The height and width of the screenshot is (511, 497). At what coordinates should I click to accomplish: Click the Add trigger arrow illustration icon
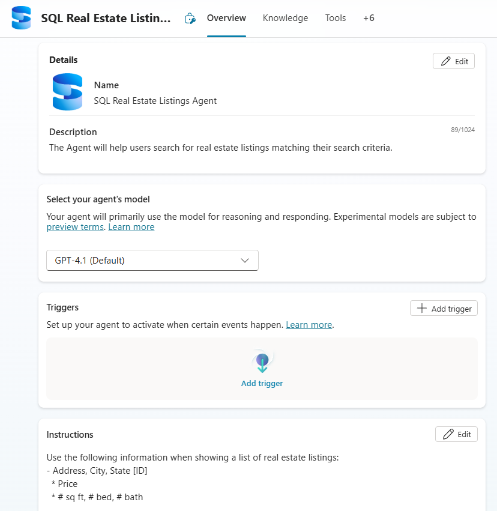click(262, 361)
